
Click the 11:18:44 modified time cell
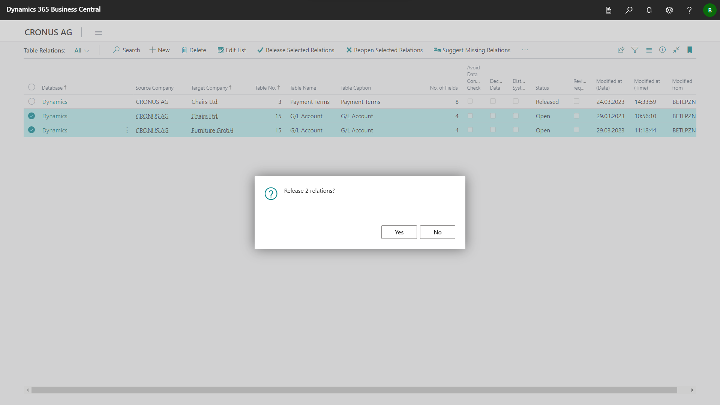(645, 130)
